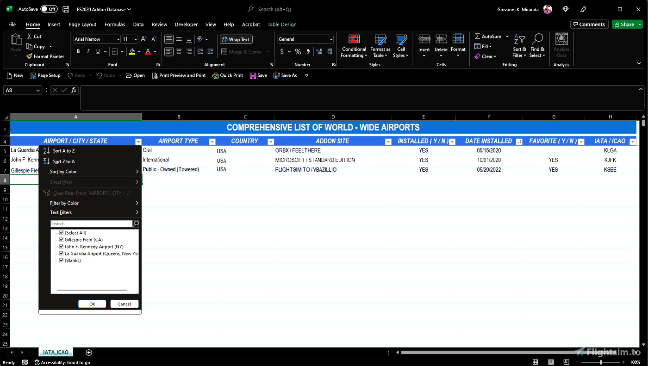This screenshot has width=648, height=366.
Task: Apply comma style format
Action: pyautogui.click(x=308, y=52)
